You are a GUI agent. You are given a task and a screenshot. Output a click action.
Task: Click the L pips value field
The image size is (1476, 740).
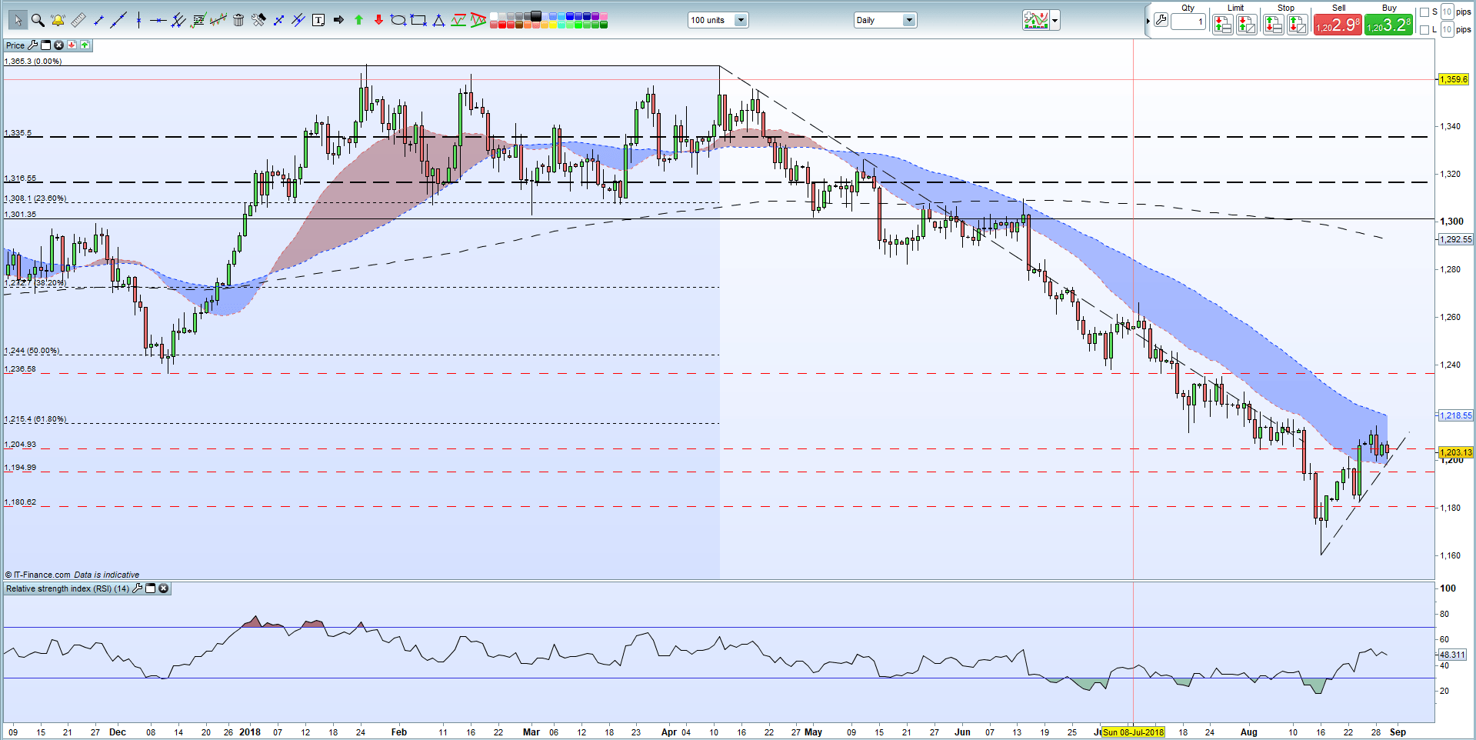pos(1447,29)
